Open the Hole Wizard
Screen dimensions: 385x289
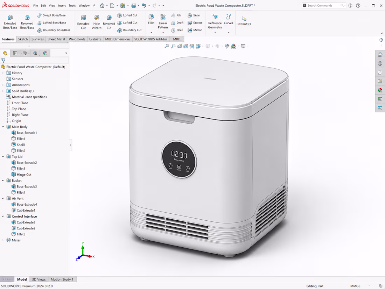pos(97,22)
